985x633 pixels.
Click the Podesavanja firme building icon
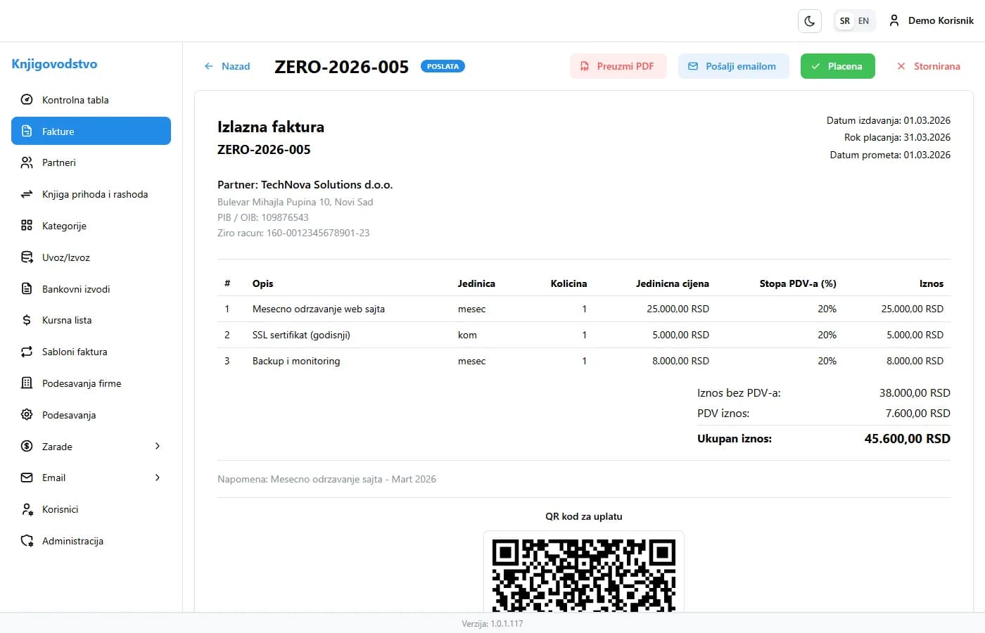pos(27,383)
